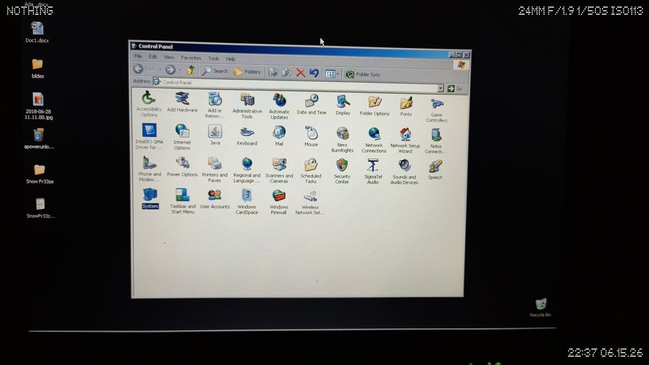Select the 2018-06-28 jpg desktop file
This screenshot has width=649, height=365.
click(x=38, y=106)
